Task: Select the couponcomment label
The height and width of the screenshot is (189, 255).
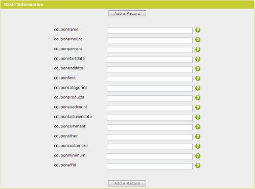Action: [69, 126]
